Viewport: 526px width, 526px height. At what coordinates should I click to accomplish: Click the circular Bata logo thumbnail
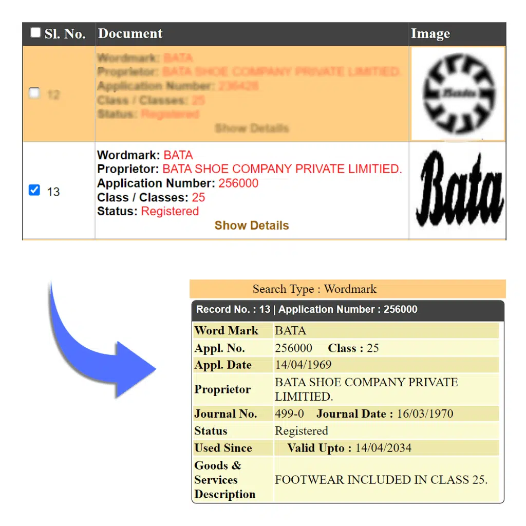point(458,93)
